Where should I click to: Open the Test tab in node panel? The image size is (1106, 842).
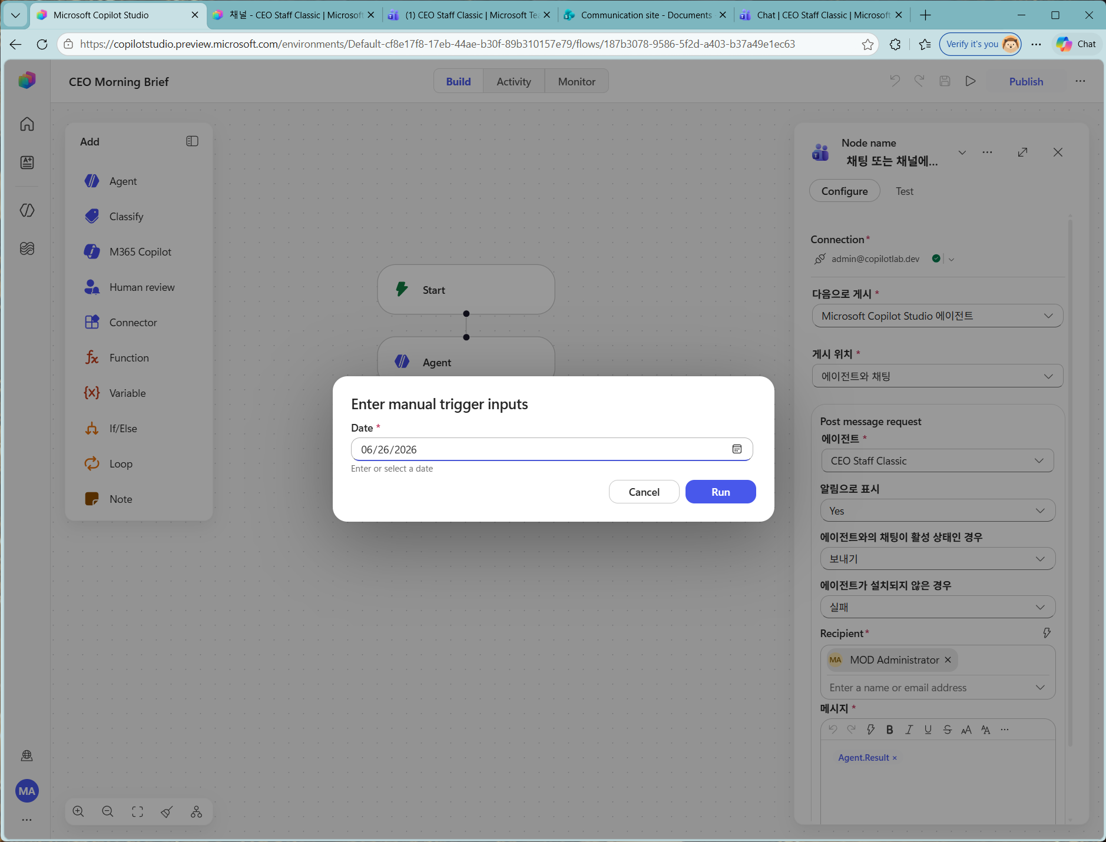(905, 191)
